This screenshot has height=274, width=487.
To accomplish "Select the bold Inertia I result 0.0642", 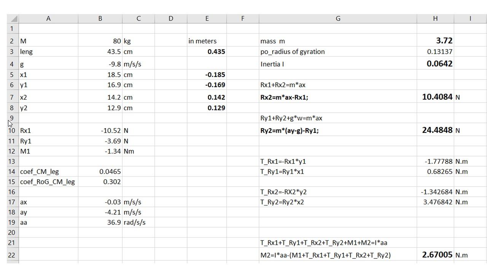I will pyautogui.click(x=435, y=64).
